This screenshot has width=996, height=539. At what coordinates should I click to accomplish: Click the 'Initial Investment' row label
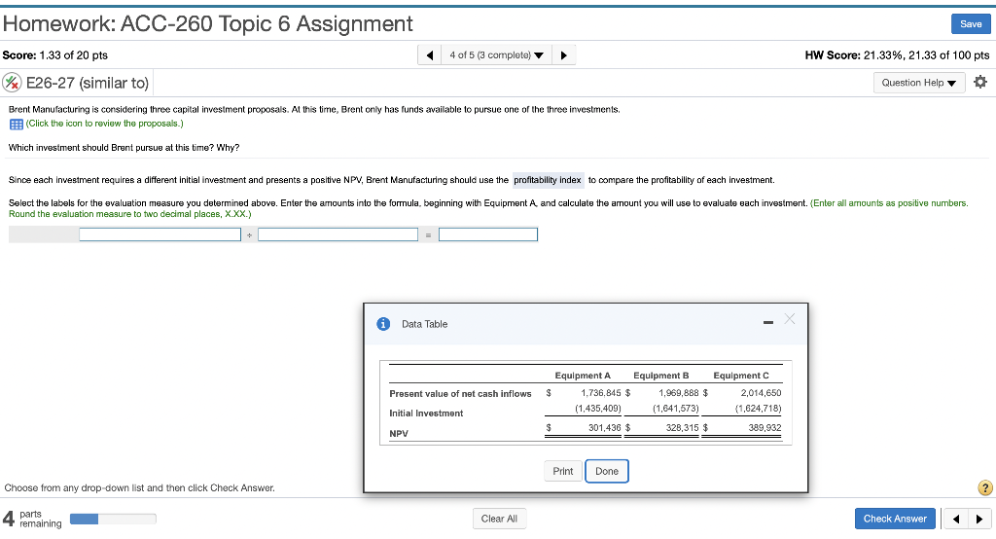pyautogui.click(x=426, y=413)
